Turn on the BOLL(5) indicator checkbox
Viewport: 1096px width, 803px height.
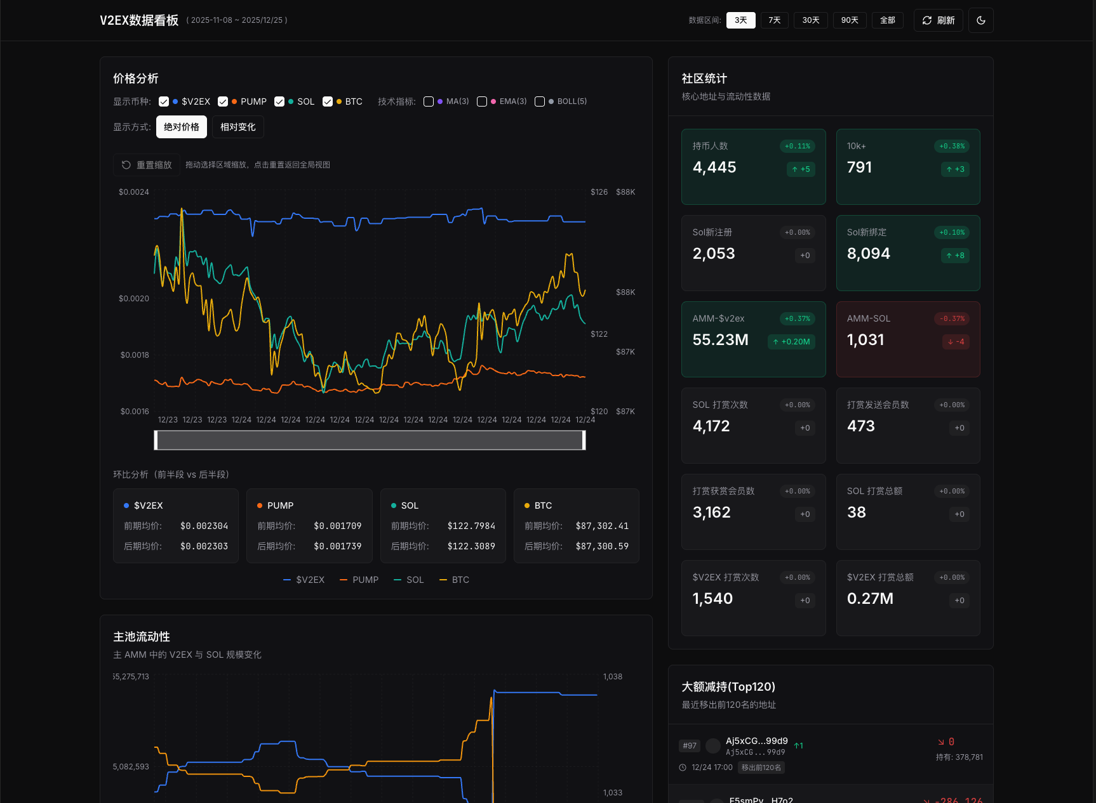[x=540, y=101]
